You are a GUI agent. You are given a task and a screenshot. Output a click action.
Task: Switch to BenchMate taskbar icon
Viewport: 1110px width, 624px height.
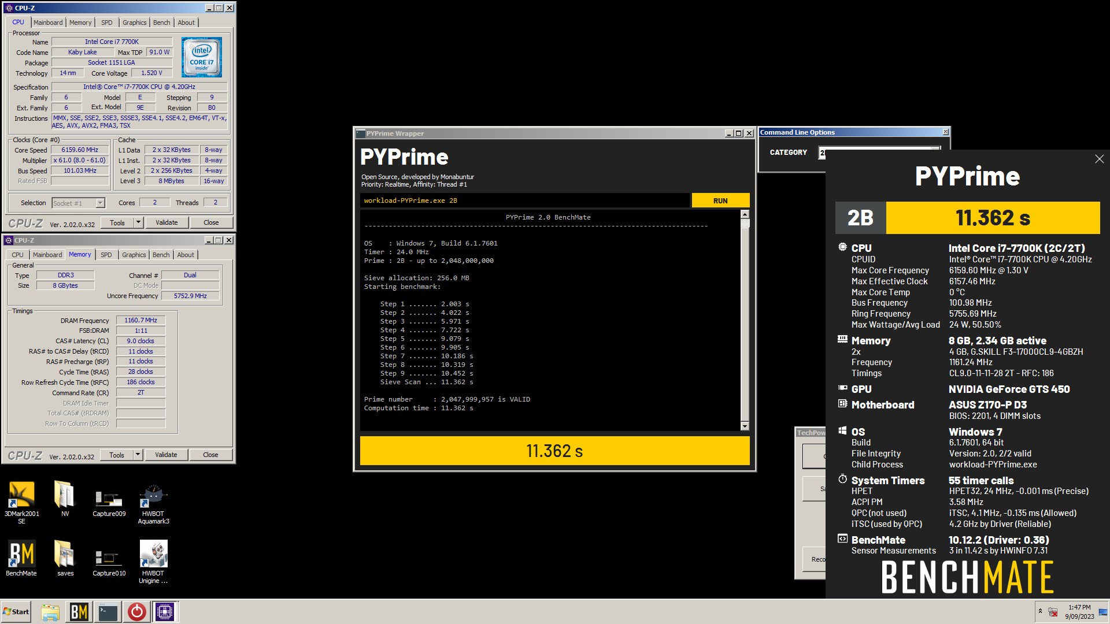[79, 612]
